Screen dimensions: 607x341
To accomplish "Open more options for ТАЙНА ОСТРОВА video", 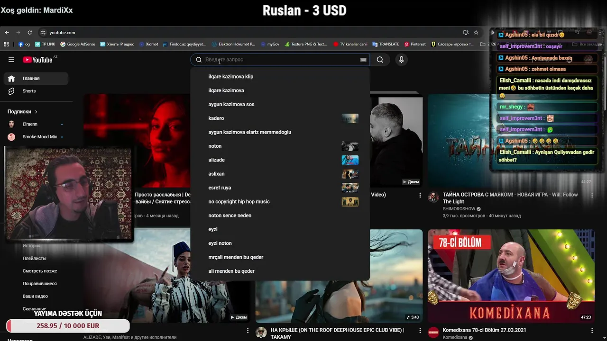I will click(x=592, y=195).
